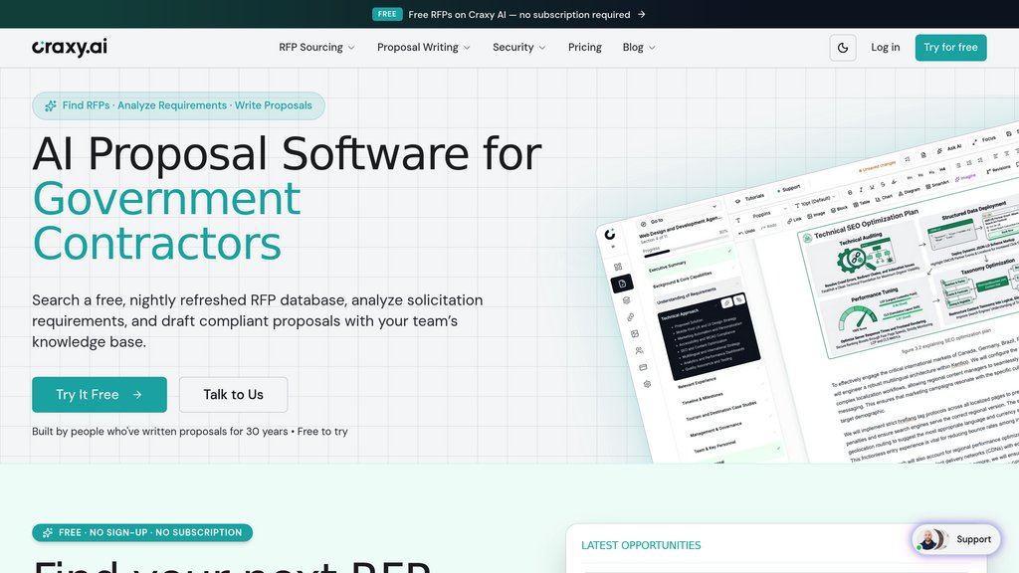Click the Log in link
Viewport: 1019px width, 573px height.
click(885, 48)
